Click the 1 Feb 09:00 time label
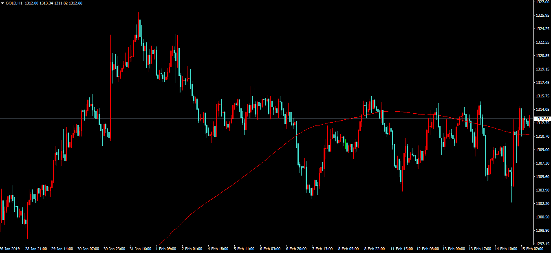 166,249
